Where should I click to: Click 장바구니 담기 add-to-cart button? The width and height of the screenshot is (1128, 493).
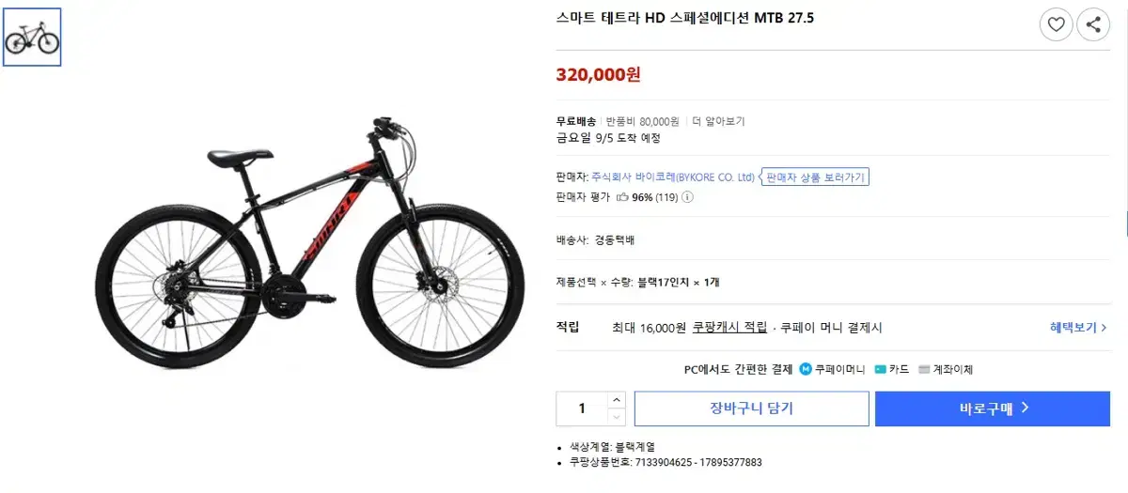point(751,408)
